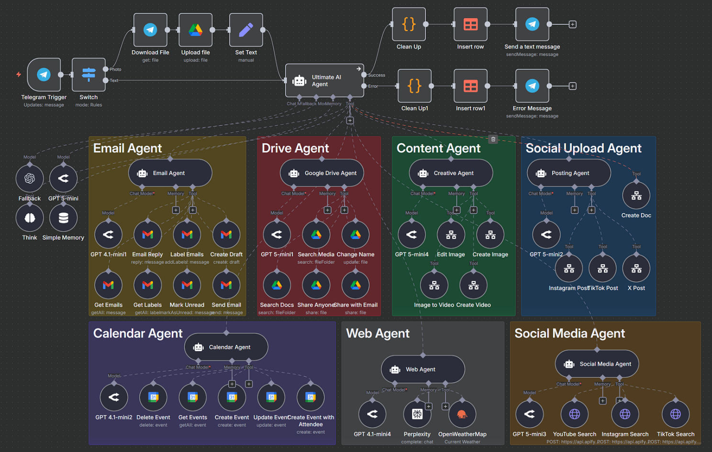
Task: Delete the Content Agent sticky note
Action: click(x=493, y=139)
